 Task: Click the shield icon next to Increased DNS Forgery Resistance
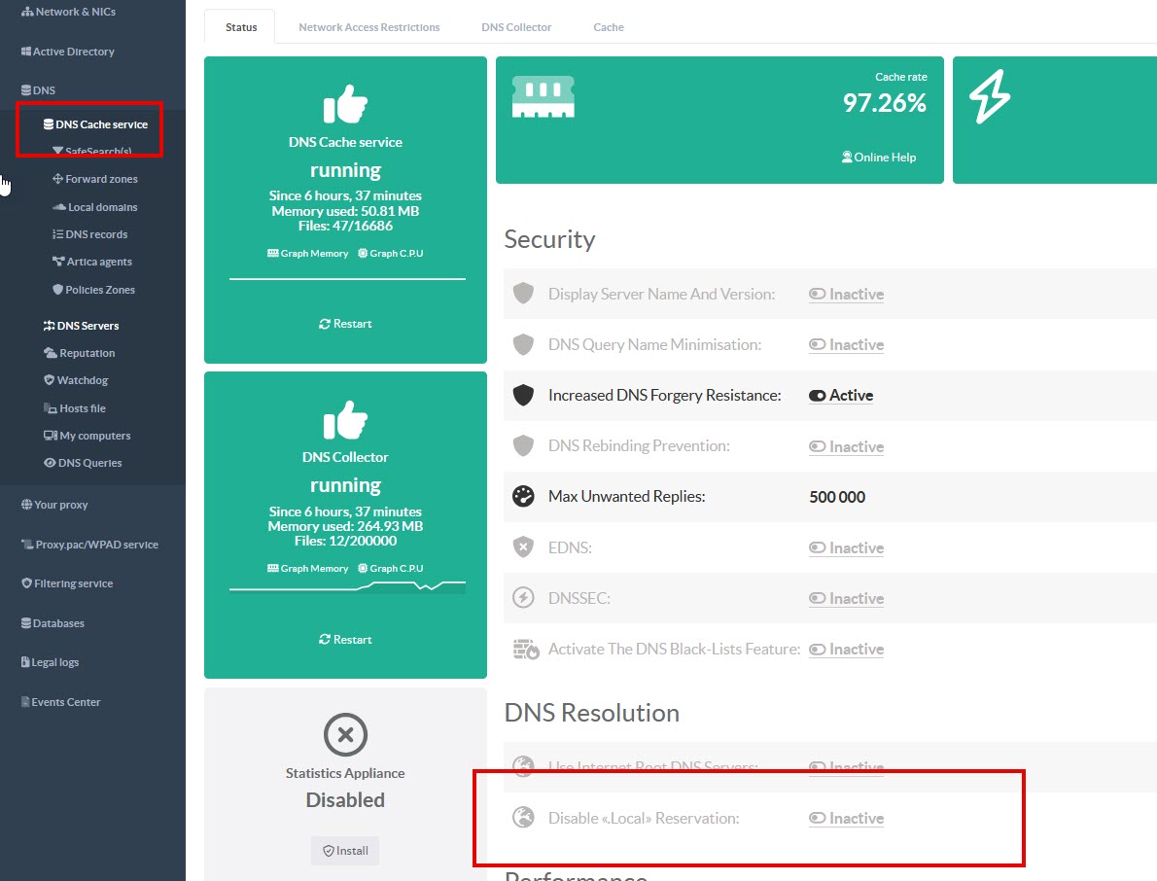coord(523,396)
